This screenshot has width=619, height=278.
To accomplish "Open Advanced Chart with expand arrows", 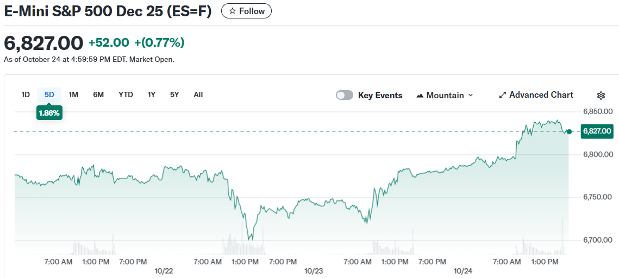I will click(536, 95).
